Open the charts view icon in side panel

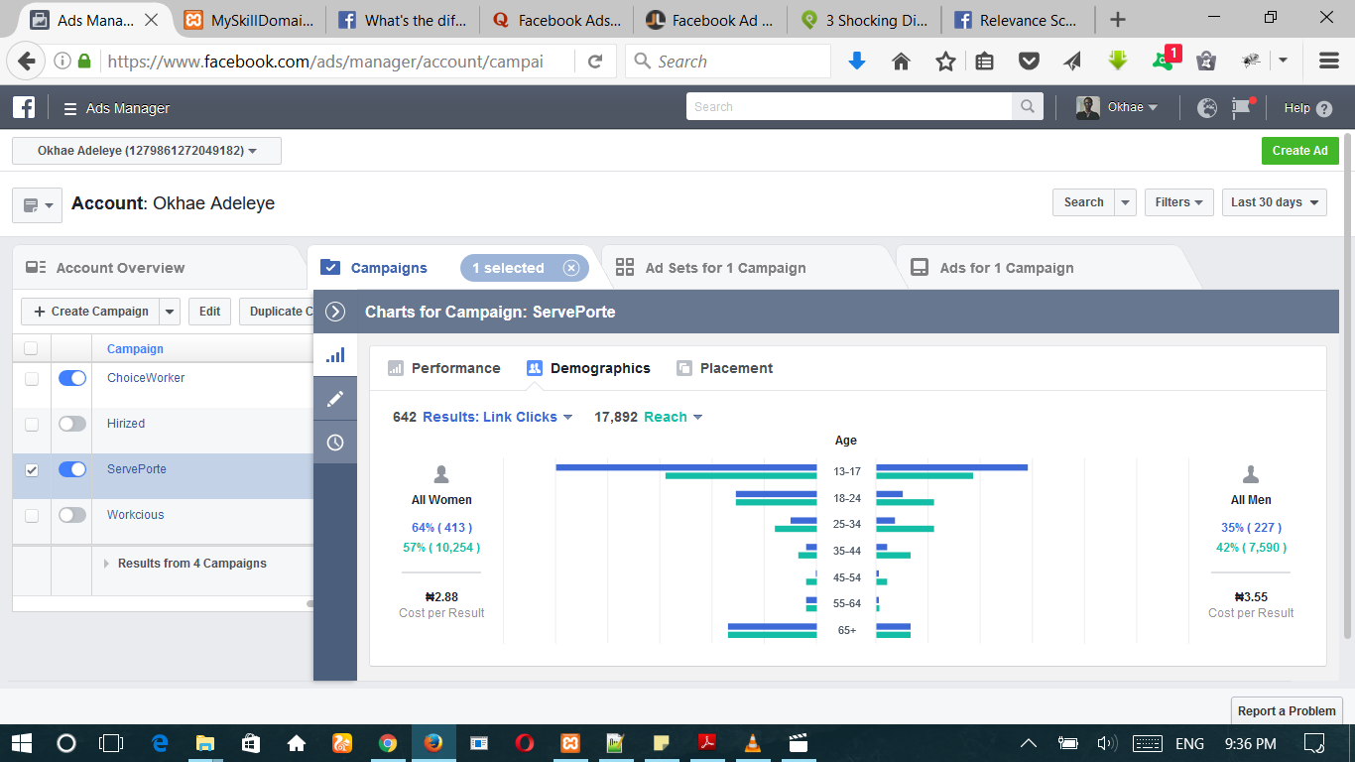coord(335,355)
